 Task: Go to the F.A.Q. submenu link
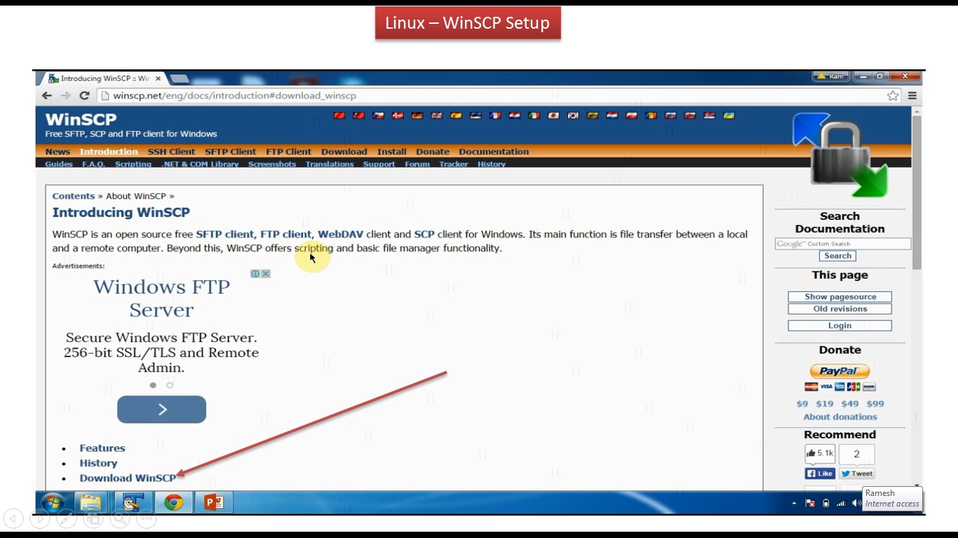pyautogui.click(x=93, y=164)
